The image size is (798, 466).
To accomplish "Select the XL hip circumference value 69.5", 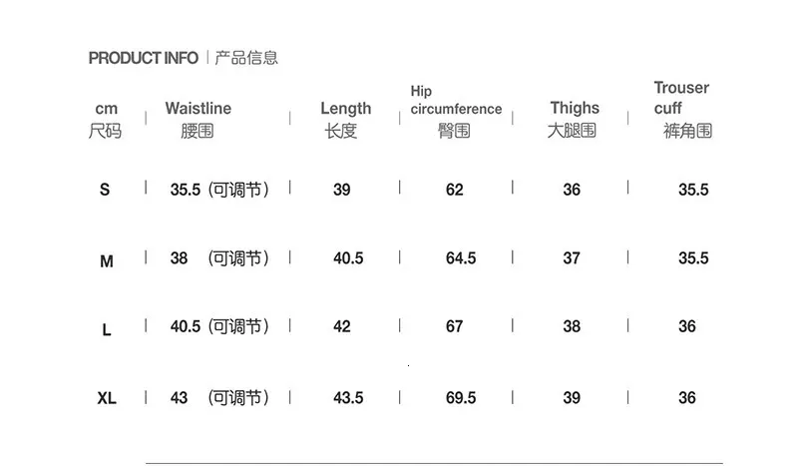I will click(461, 397).
